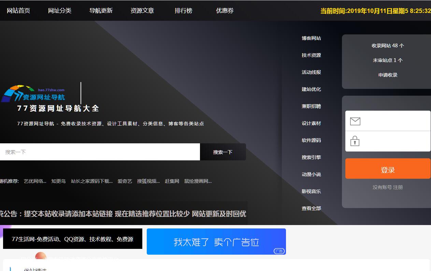
Task: Open the 排行榜 nav item
Action: click(x=184, y=11)
